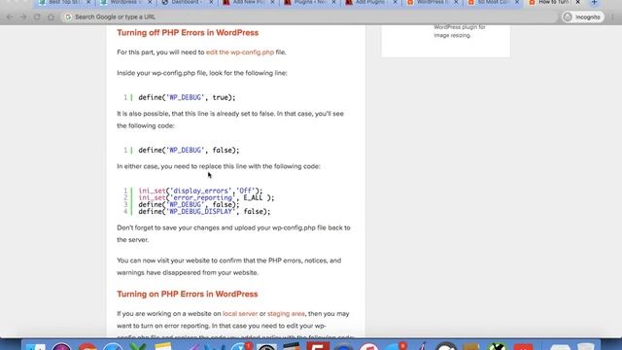Click the ini_set('display_errors','Off'); code line
The image size is (622, 350).
pyautogui.click(x=200, y=191)
